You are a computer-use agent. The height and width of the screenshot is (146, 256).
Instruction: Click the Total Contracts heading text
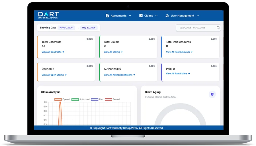click(52, 42)
